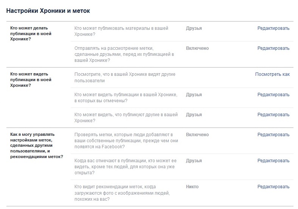Open row 'Отправлять на рассмотрение метки'
The image size is (298, 209).
[x=182, y=54]
